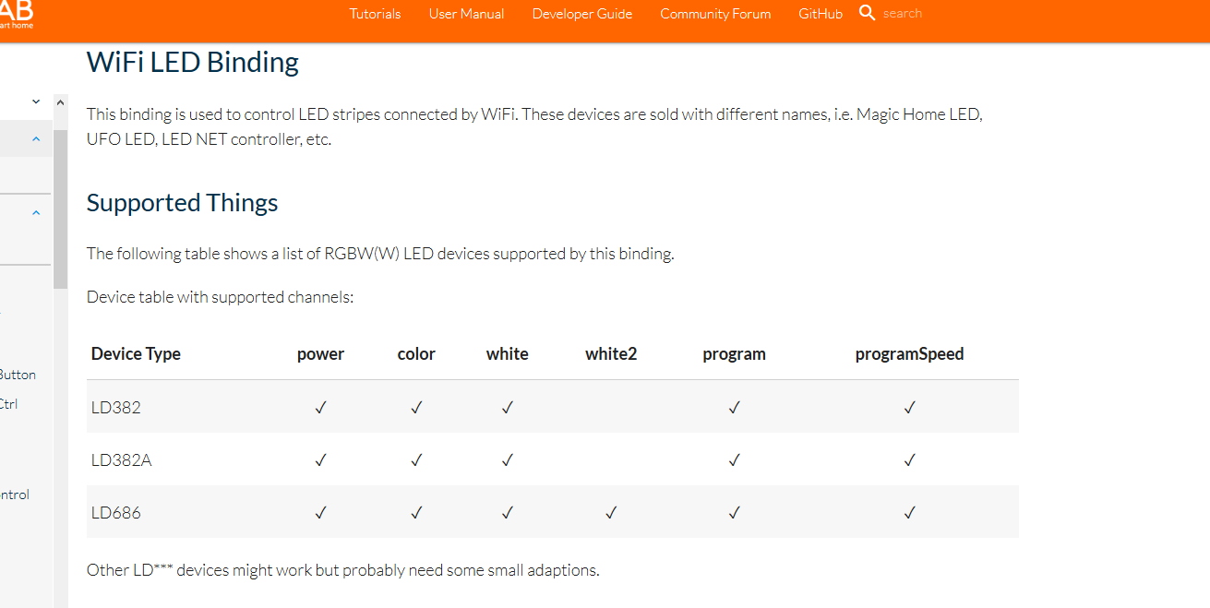
Task: Click the LD686 white2 checkmark cell
Action: [611, 512]
